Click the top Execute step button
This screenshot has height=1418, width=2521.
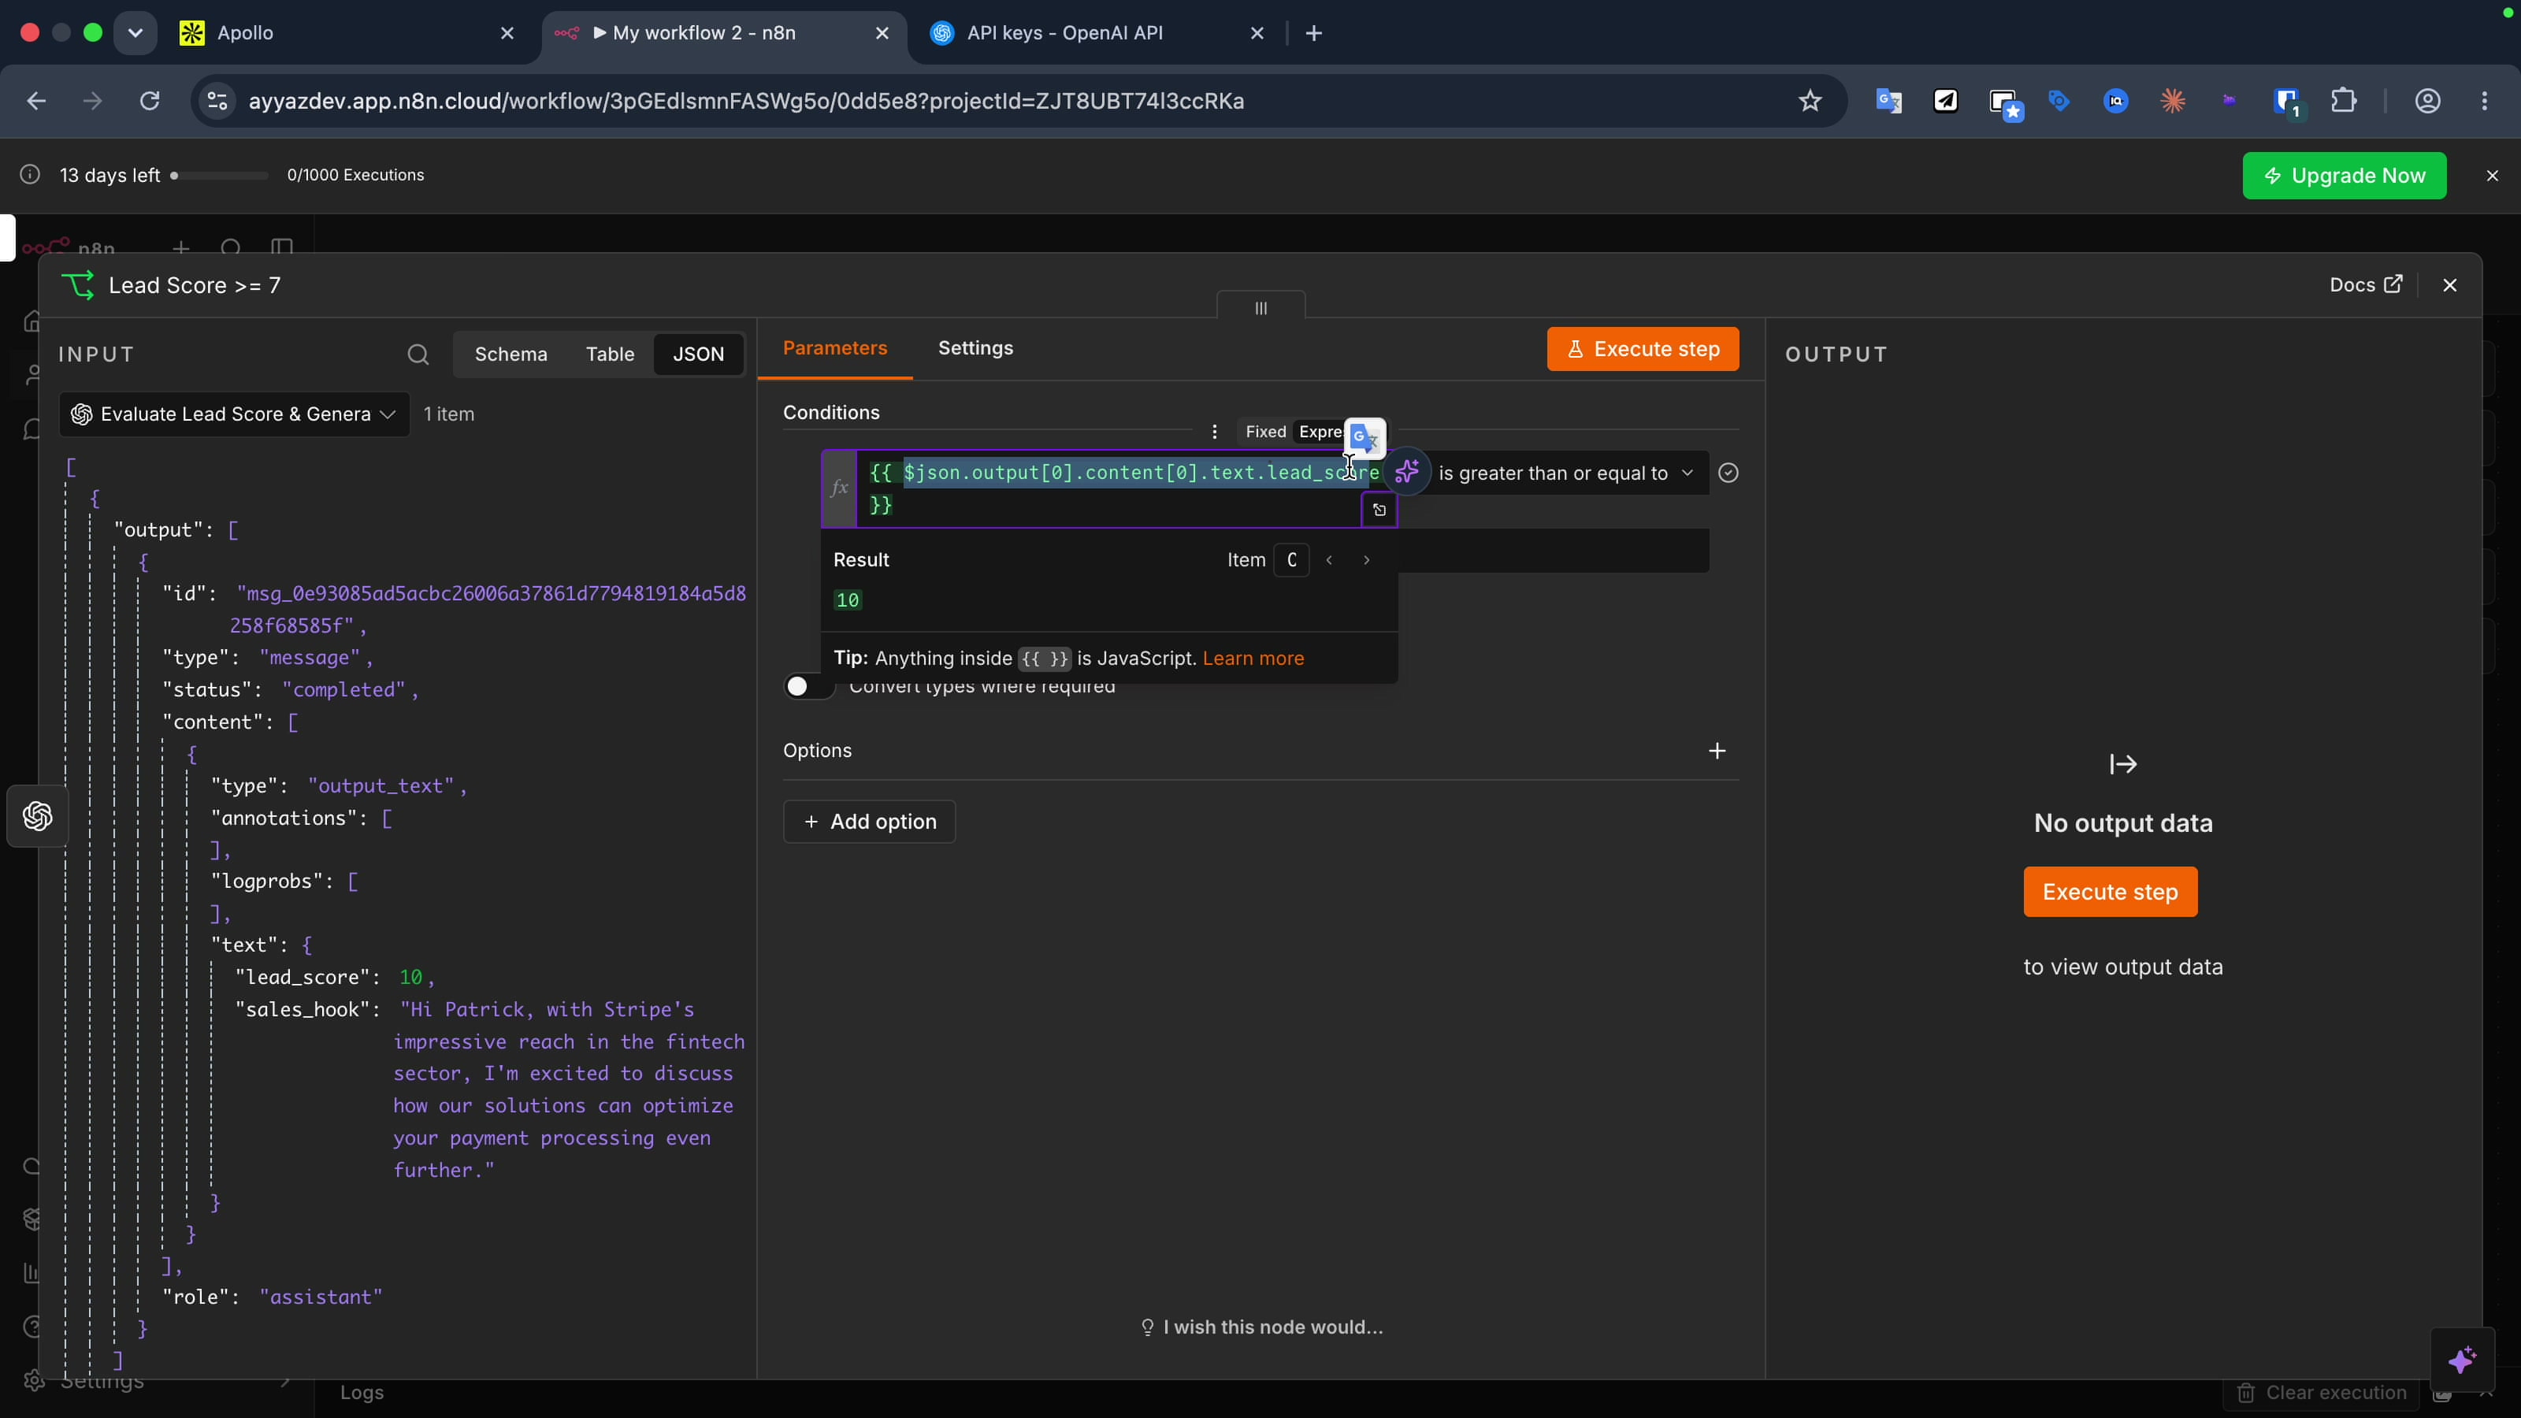coord(1642,349)
